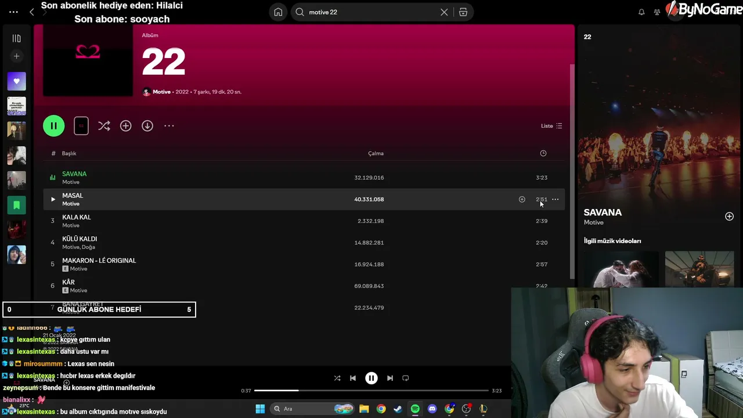This screenshot has height=418, width=743.
Task: Open the green bookmark tile in the sidebar
Action: coord(16,205)
